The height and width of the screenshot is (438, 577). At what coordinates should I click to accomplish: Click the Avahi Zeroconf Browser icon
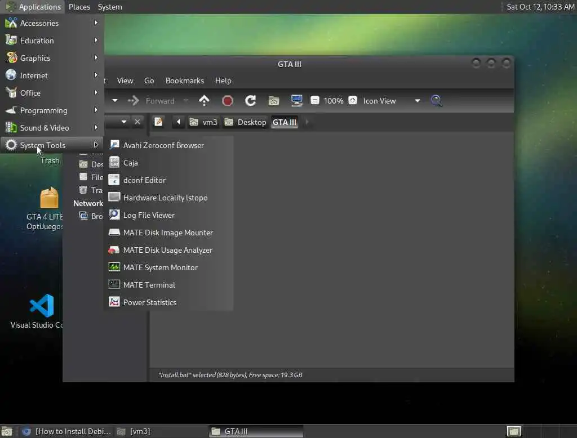(114, 145)
